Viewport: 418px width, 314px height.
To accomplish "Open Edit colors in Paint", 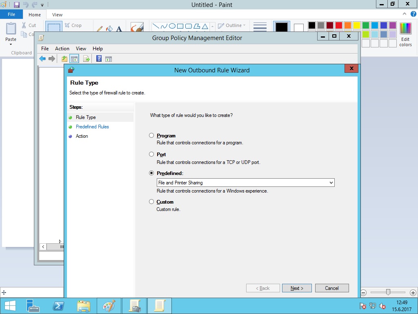I will tap(405, 34).
